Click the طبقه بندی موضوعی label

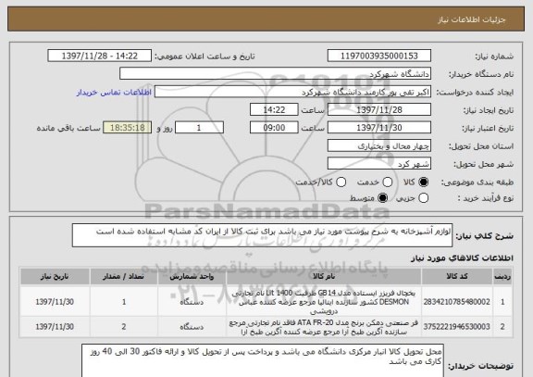pos(477,182)
